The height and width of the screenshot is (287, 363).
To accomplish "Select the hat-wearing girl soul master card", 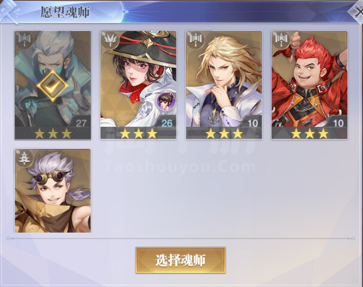I will (138, 85).
